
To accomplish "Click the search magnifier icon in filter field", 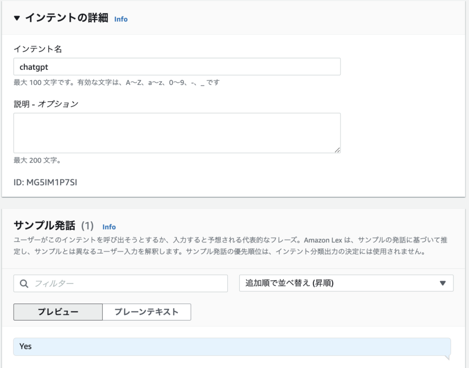I will click(x=24, y=283).
